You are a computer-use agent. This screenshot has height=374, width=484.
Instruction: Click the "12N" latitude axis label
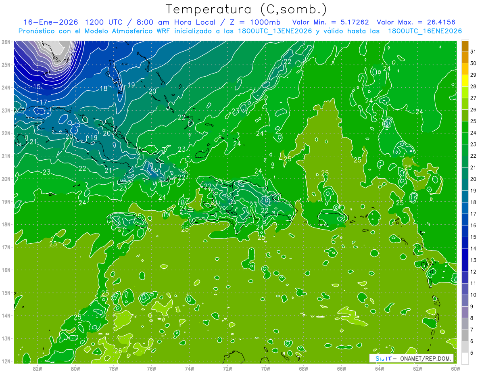pos(6,361)
